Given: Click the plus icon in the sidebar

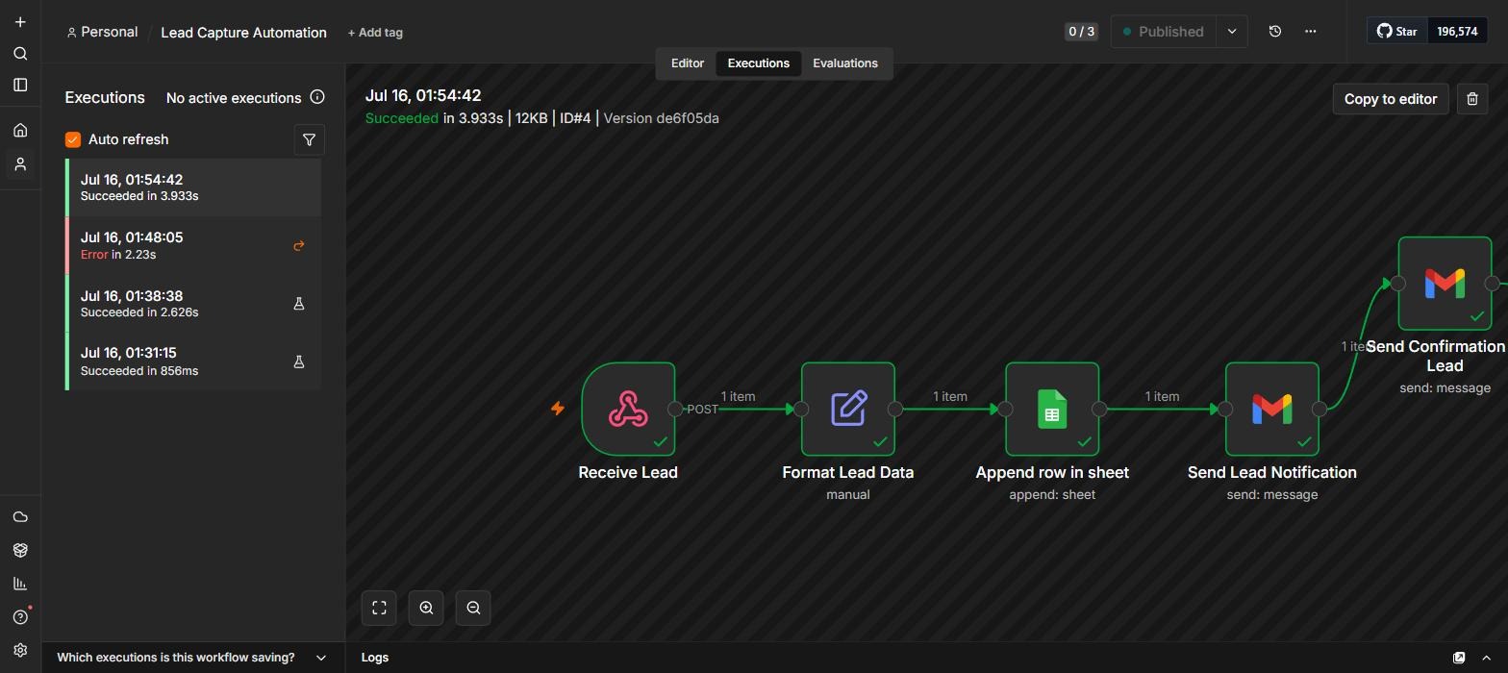Looking at the screenshot, I should (20, 22).
